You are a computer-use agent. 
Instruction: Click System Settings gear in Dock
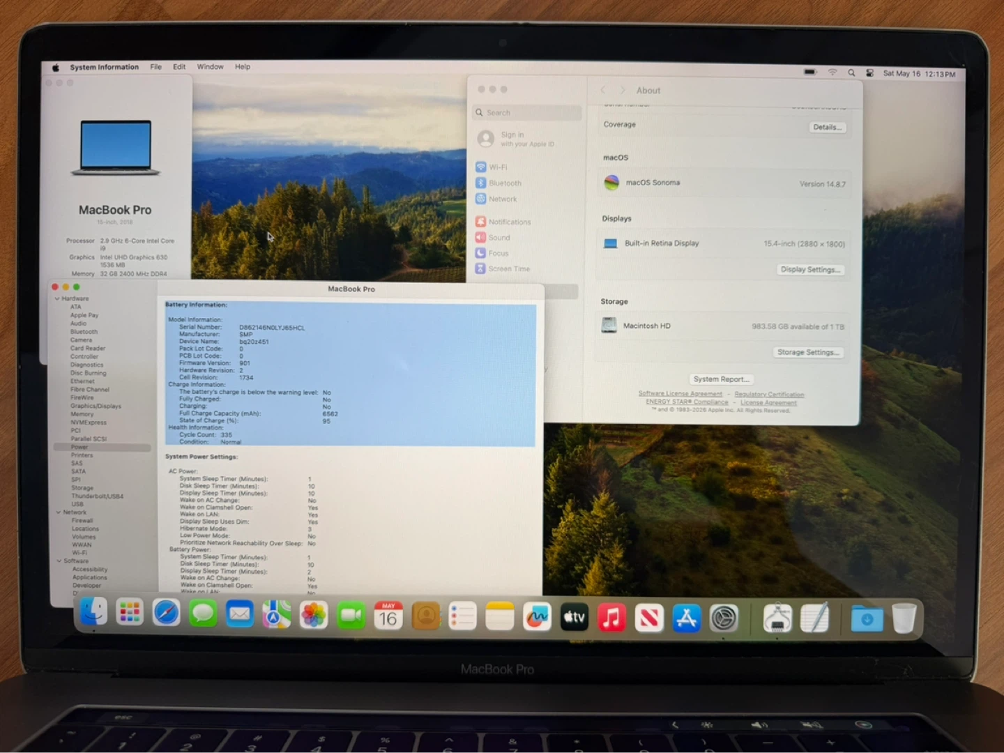tap(724, 618)
